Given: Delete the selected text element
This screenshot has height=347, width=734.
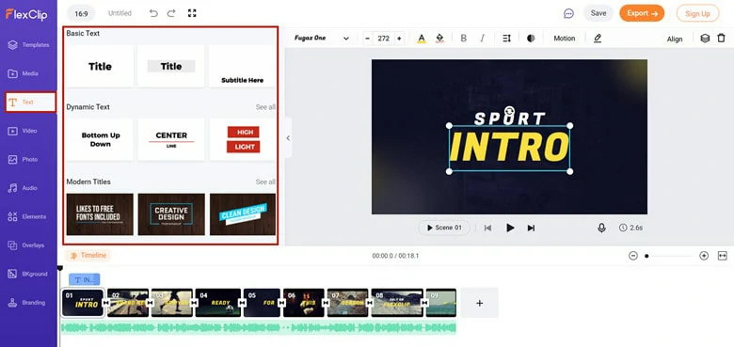Looking at the screenshot, I should tap(721, 39).
